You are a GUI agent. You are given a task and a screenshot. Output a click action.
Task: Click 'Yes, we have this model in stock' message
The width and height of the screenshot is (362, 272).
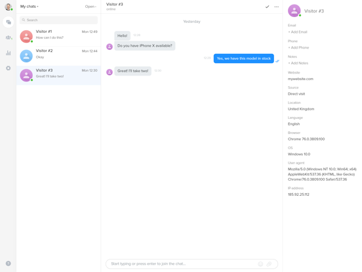(x=244, y=58)
